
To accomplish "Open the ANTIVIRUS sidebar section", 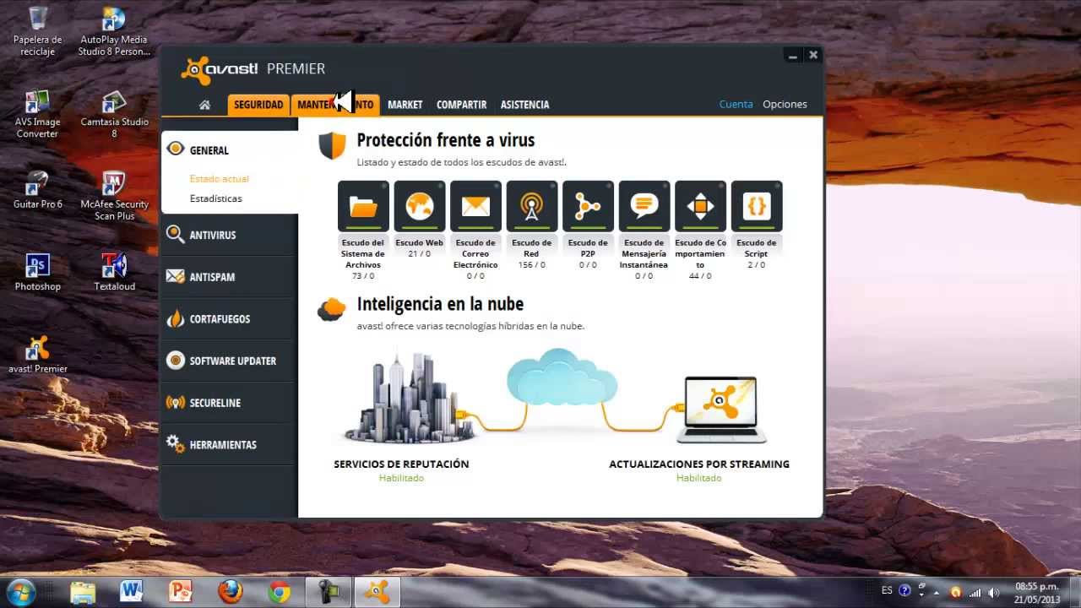I will click(230, 235).
